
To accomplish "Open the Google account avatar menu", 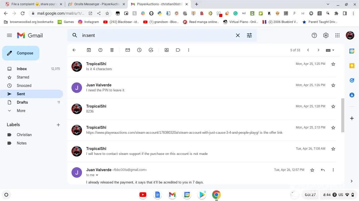I will [x=350, y=35].
